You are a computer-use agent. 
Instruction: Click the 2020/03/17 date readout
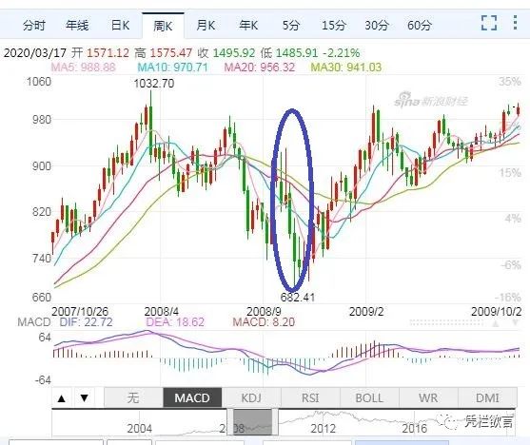pos(35,53)
